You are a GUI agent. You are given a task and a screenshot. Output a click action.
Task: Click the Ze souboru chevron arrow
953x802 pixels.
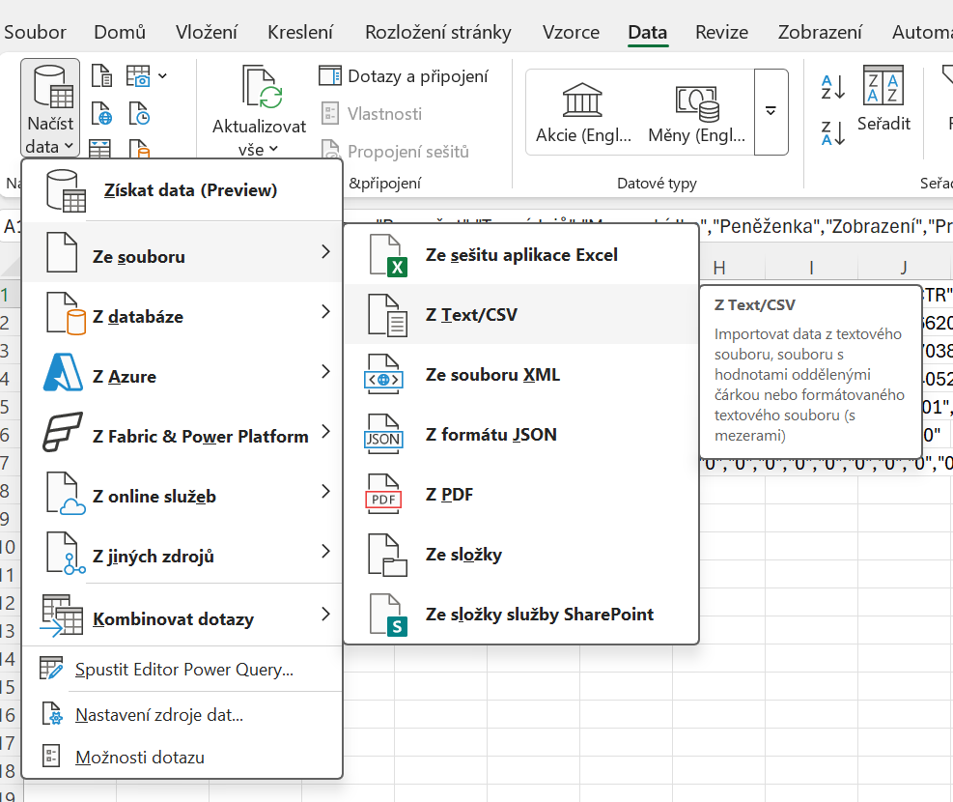pos(325,252)
